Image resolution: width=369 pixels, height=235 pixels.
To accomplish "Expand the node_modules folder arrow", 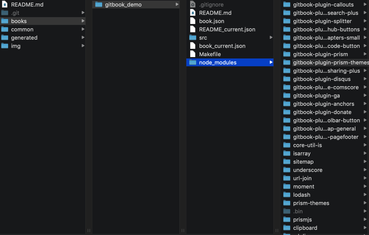I will [271, 62].
